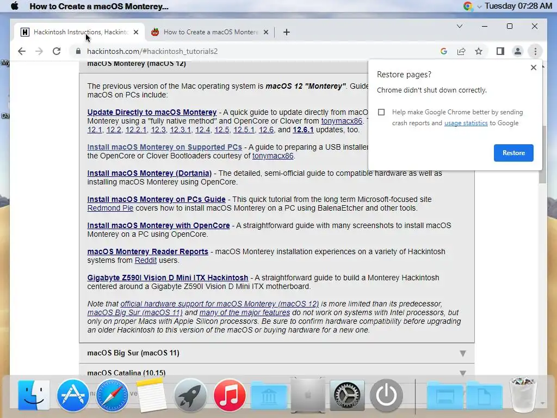This screenshot has height=418, width=557.
Task: Open macOS Big Sur (macOS 11) italic link
Action: 135,312
